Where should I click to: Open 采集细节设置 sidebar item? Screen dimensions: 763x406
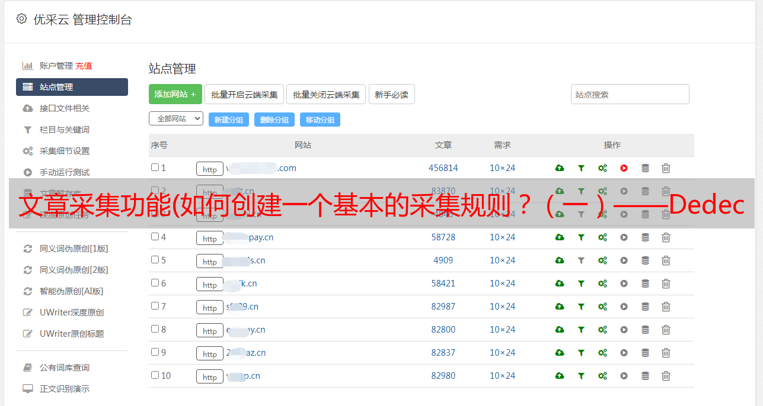[x=65, y=151]
